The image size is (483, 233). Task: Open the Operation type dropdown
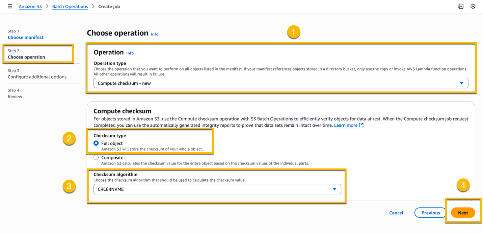pos(281,83)
